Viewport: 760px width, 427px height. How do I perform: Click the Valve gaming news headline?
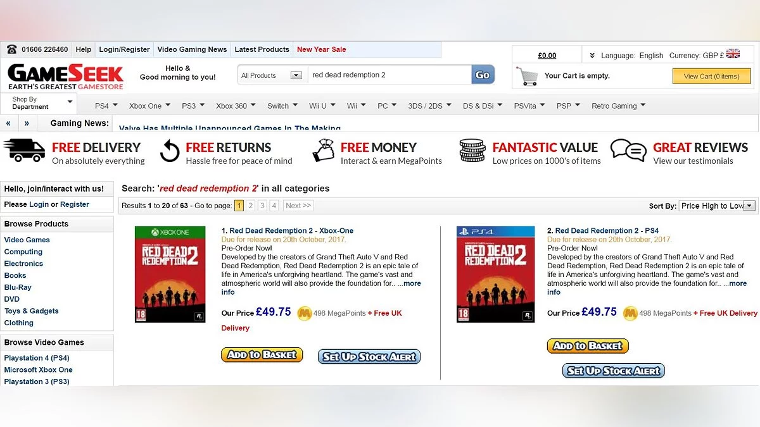pyautogui.click(x=230, y=128)
